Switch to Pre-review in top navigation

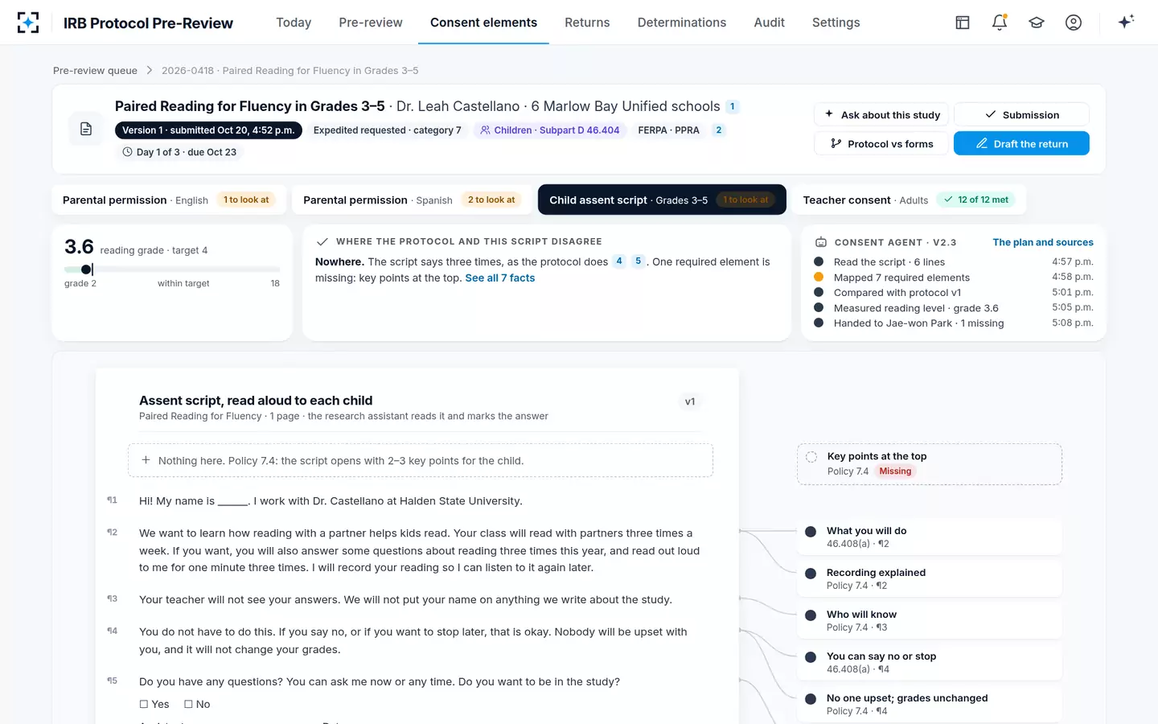(x=371, y=23)
